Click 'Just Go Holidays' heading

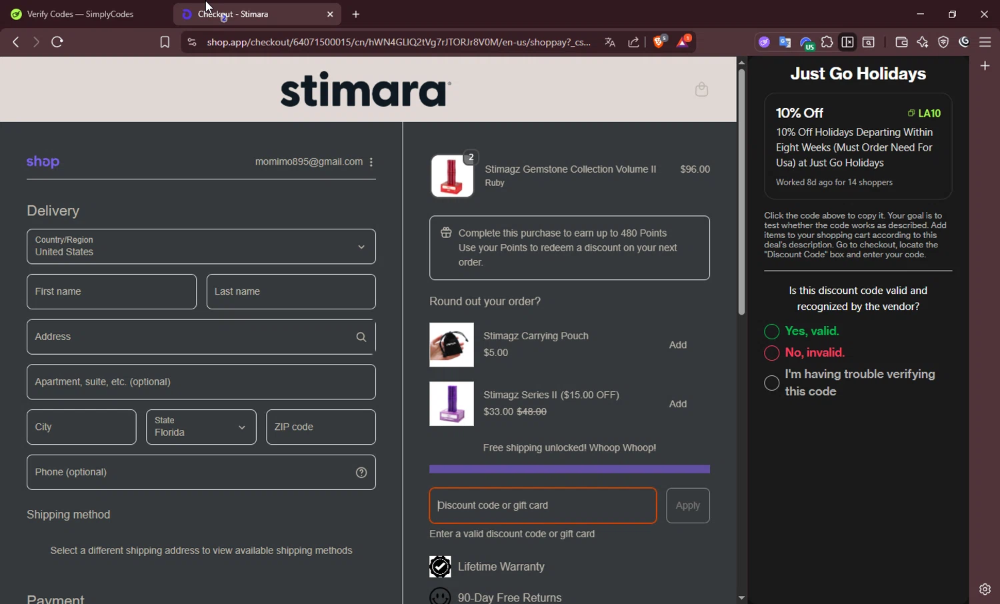pos(858,73)
